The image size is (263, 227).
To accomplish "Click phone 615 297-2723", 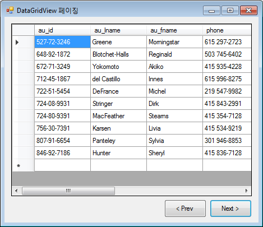I will 227,42.
